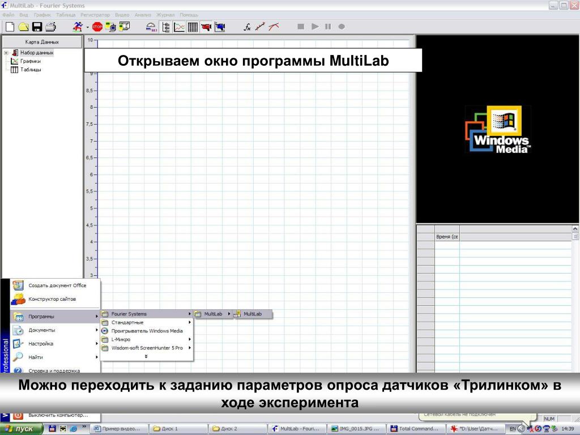Open the Стандартные program group

point(147,322)
